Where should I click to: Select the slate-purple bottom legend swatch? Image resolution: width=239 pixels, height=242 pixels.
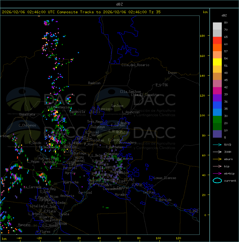pos(217,134)
